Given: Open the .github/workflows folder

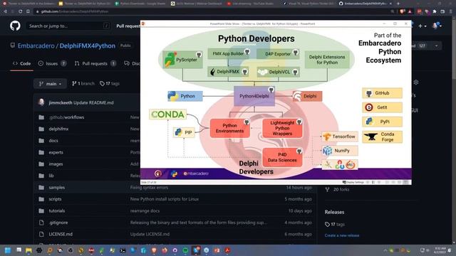Looking at the screenshot, I should click(x=66, y=117).
